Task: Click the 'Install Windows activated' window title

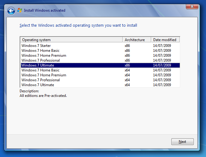Action: click(x=45, y=10)
